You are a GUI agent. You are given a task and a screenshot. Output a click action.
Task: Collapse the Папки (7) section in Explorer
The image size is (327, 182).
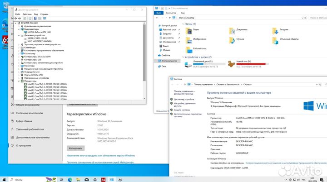(183, 24)
